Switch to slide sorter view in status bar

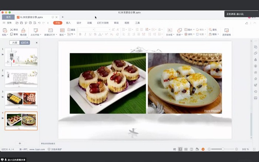pos(186,149)
